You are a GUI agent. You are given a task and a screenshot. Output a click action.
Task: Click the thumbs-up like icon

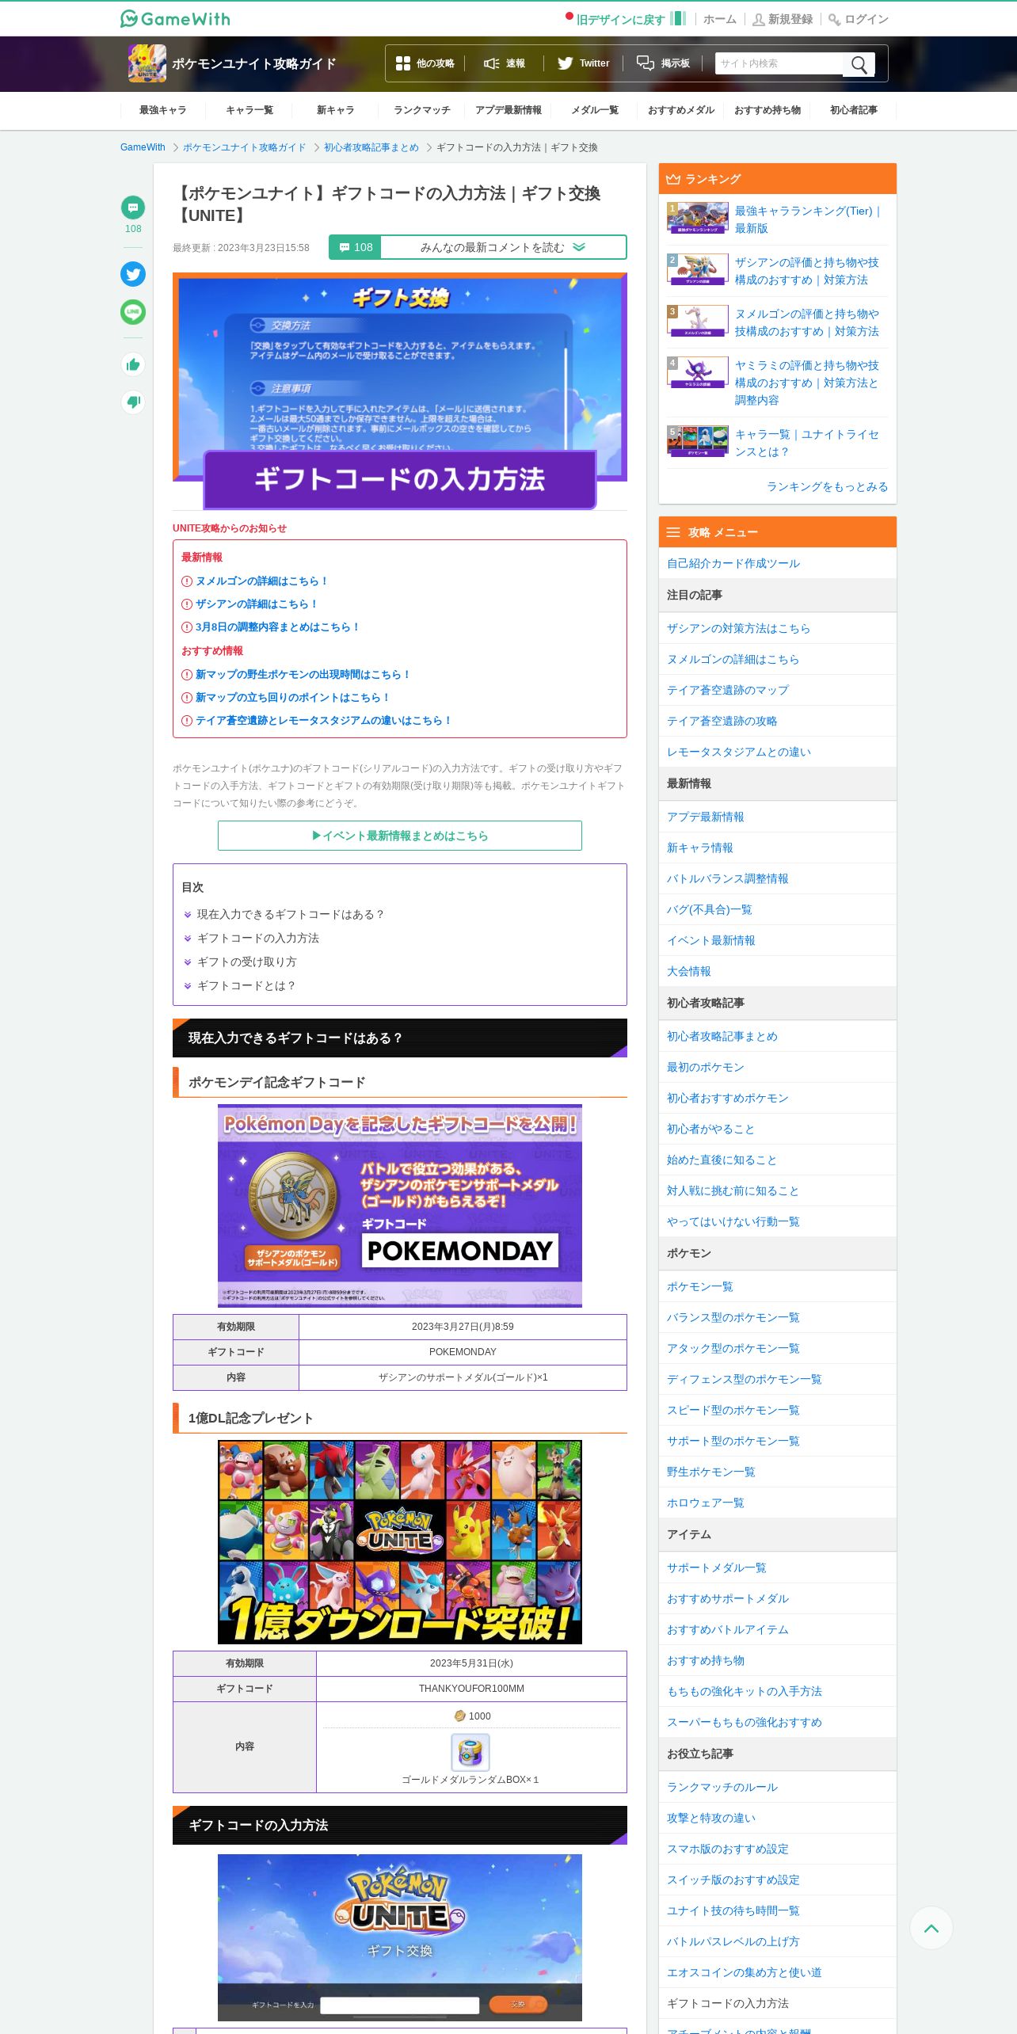point(133,364)
